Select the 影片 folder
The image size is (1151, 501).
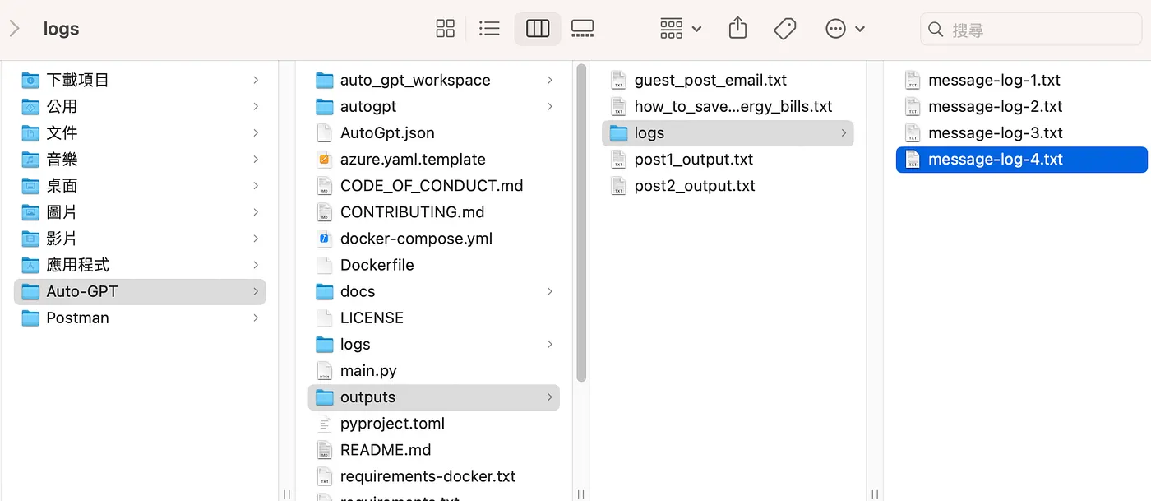(140, 238)
